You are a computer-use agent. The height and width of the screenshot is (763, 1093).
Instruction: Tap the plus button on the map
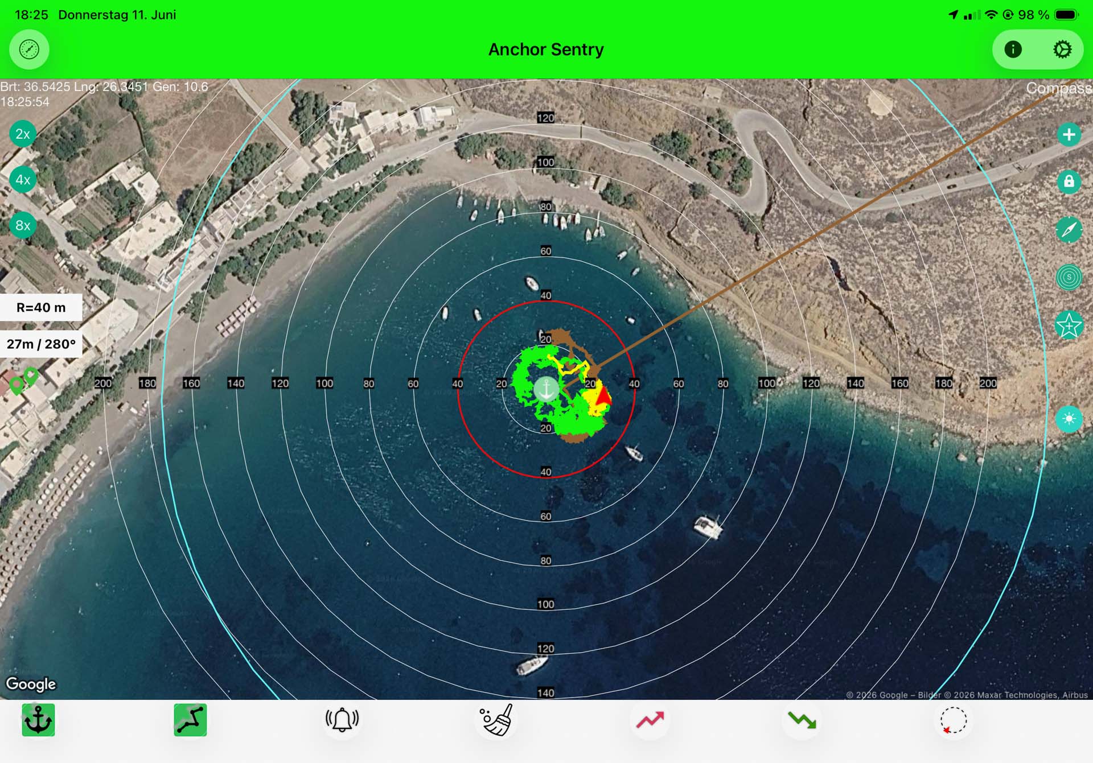1069,135
